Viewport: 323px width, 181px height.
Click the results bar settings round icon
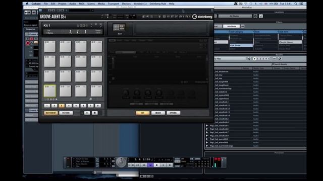point(249,59)
